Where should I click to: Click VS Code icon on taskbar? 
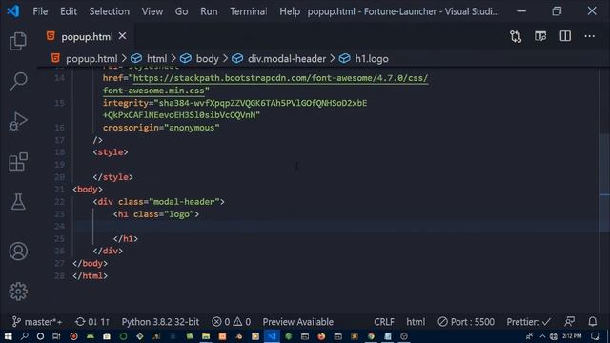272,336
